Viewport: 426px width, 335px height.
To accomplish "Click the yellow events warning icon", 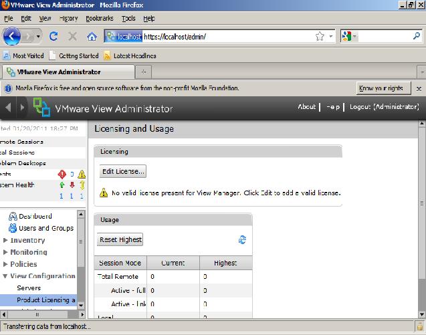I will (82, 174).
